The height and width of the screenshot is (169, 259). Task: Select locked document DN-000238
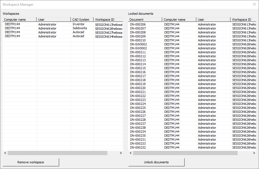coord(192,128)
